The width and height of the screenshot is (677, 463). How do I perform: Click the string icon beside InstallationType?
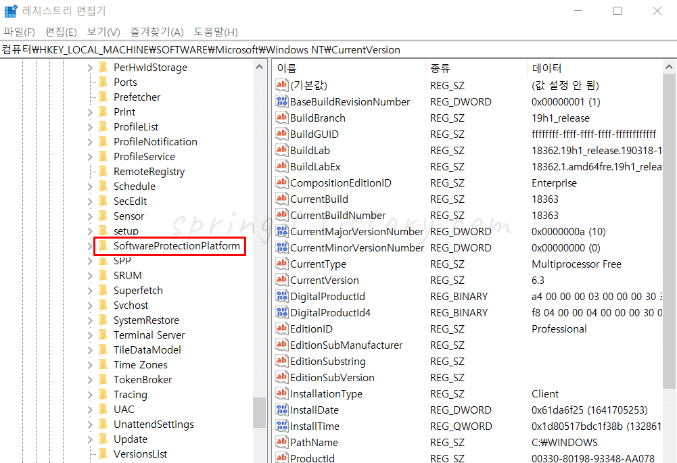point(281,393)
